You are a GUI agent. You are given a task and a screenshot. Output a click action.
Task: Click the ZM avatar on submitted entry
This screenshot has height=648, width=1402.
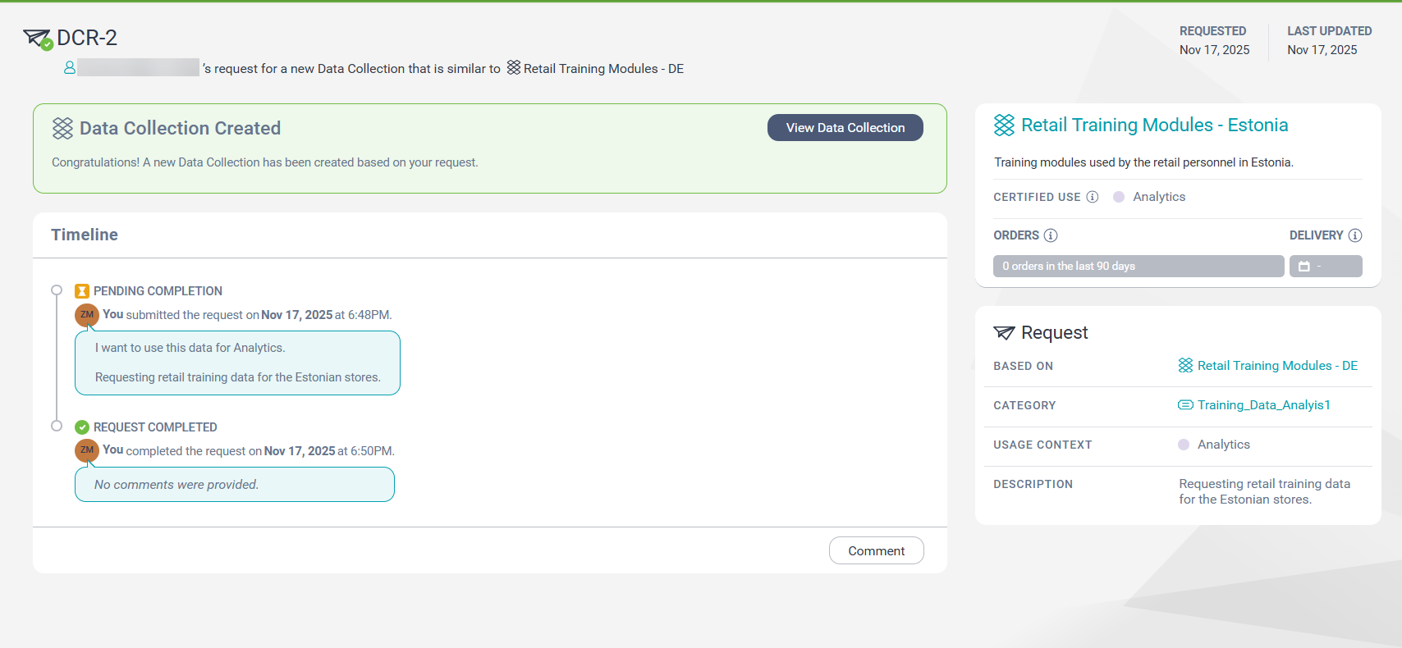coord(87,315)
